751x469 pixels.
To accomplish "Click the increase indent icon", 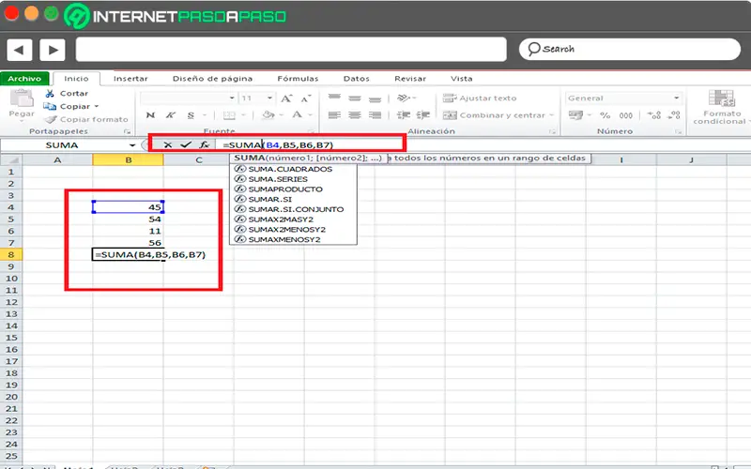I will pos(423,114).
